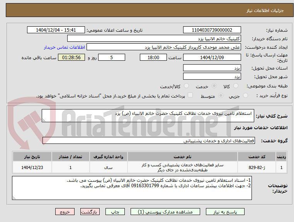Click the deadline time field 18:00

click(153, 57)
